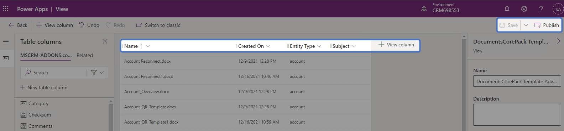Select the table columns rail icon

(x=6, y=58)
